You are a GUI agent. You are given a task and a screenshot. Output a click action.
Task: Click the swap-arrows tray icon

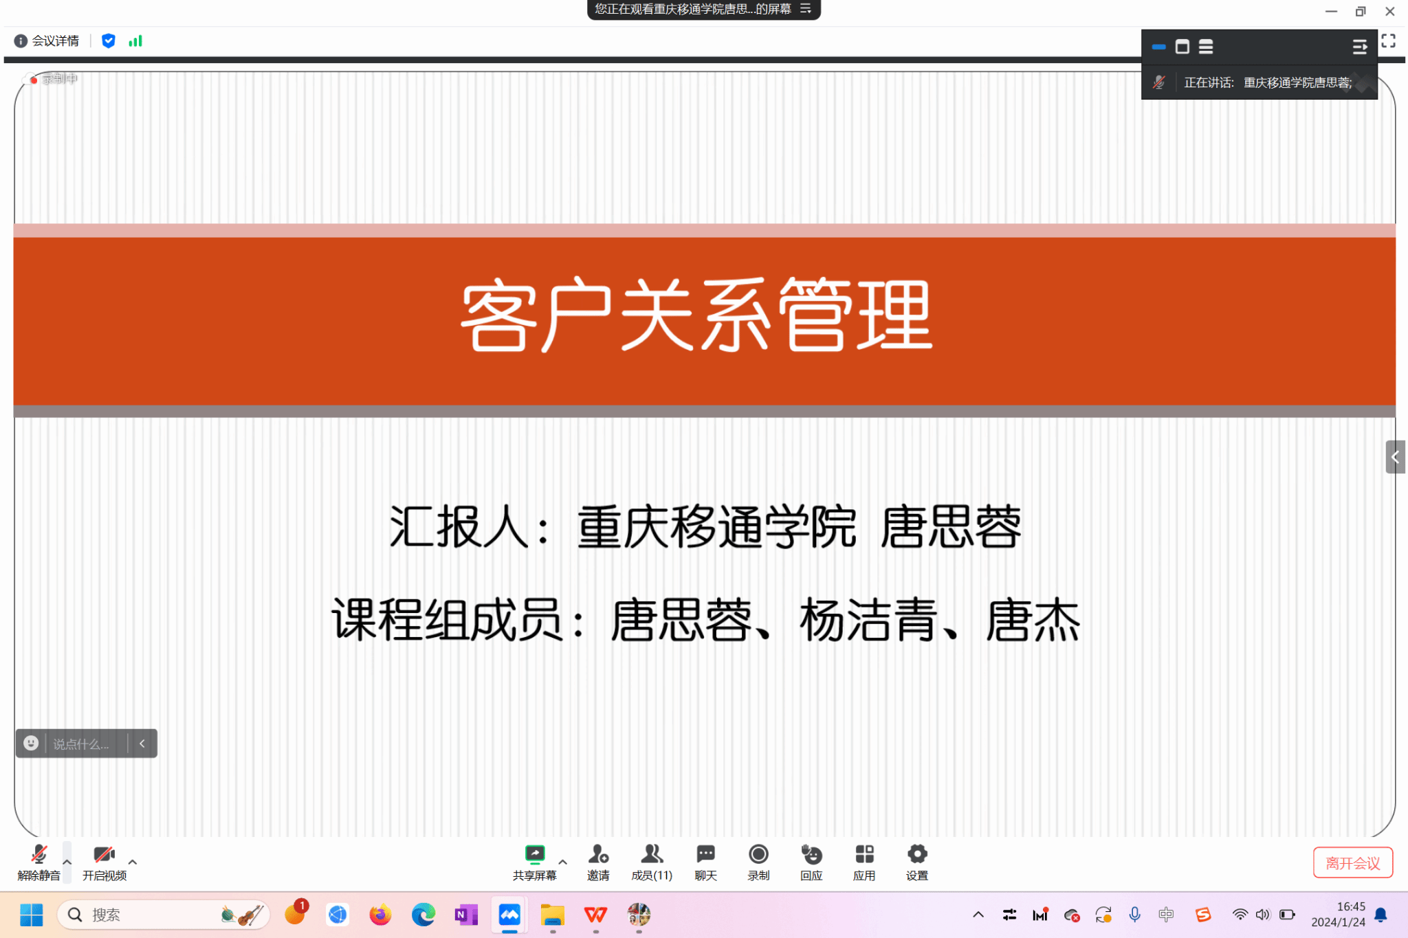click(1009, 915)
